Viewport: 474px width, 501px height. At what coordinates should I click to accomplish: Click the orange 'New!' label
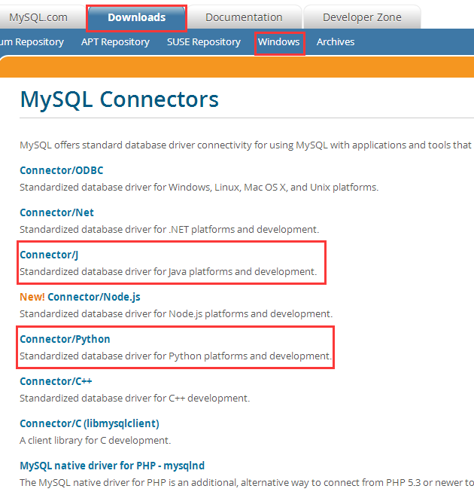click(x=32, y=297)
